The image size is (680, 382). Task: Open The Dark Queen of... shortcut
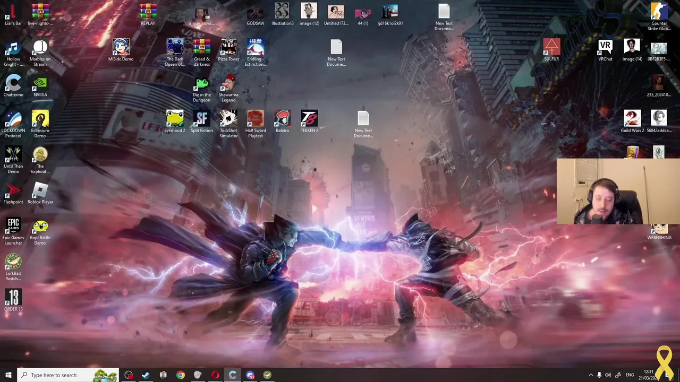[175, 53]
